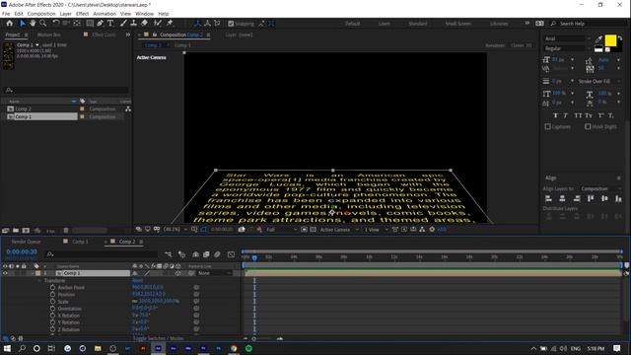Open Active Camera view dropdown below viewer
Screen dimensions: 631x355
click(339, 230)
